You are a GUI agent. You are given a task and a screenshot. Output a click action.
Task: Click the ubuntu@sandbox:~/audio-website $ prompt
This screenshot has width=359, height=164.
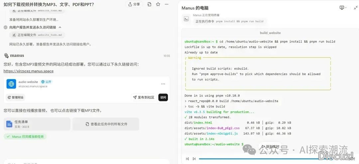coord(214,144)
